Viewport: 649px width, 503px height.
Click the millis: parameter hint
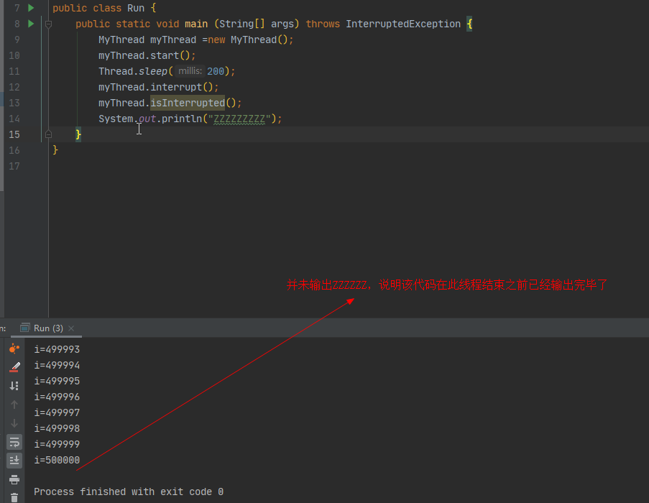190,71
